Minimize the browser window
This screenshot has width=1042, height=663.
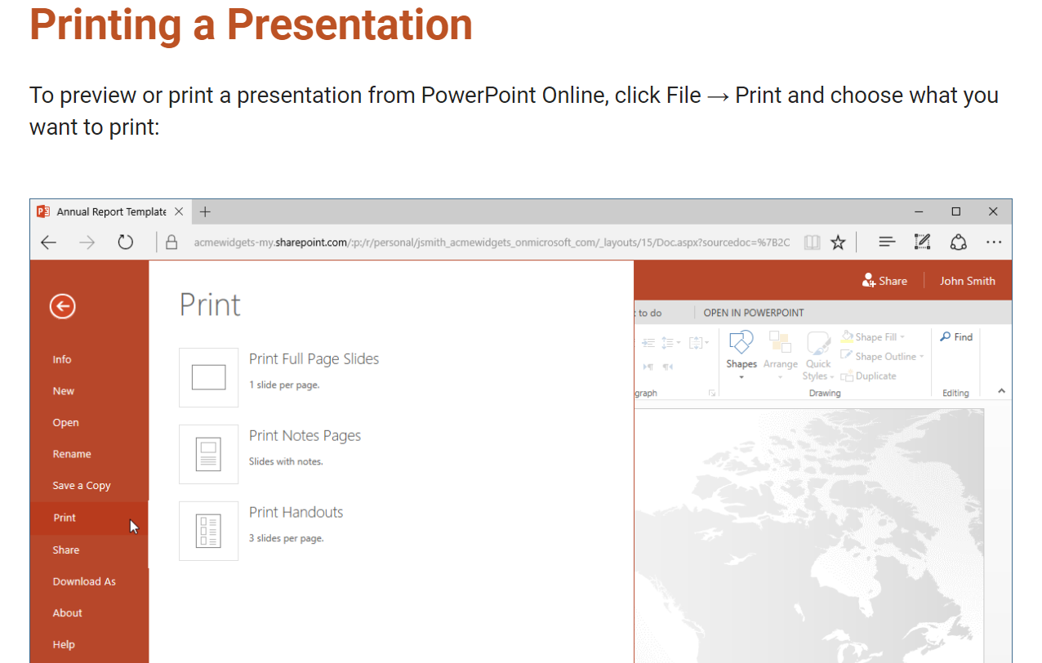[x=920, y=211]
